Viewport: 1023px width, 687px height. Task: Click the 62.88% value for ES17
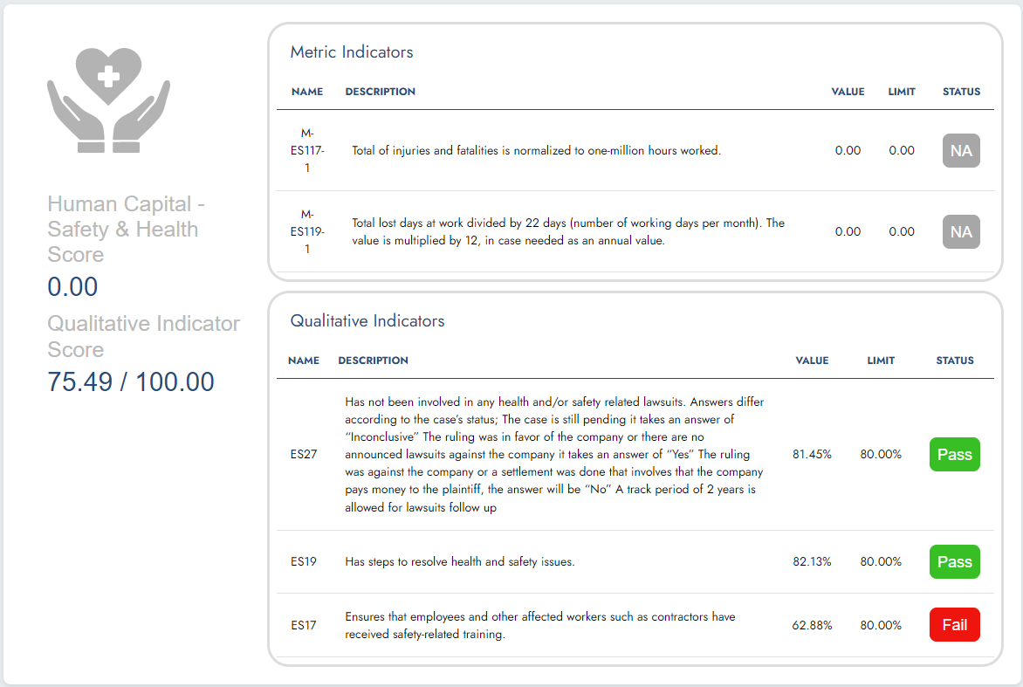(812, 625)
